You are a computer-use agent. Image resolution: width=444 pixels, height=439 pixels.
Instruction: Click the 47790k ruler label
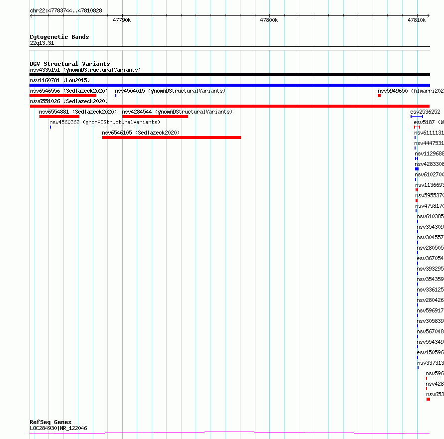coord(122,20)
